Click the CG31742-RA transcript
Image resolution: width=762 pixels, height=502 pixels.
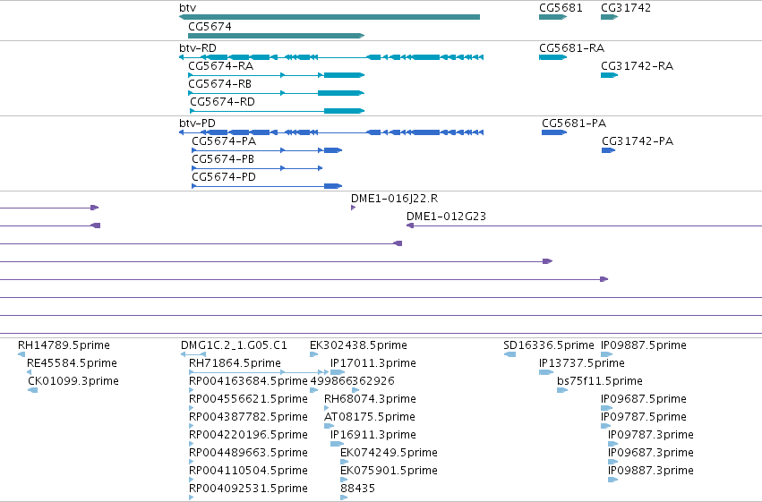[610, 75]
